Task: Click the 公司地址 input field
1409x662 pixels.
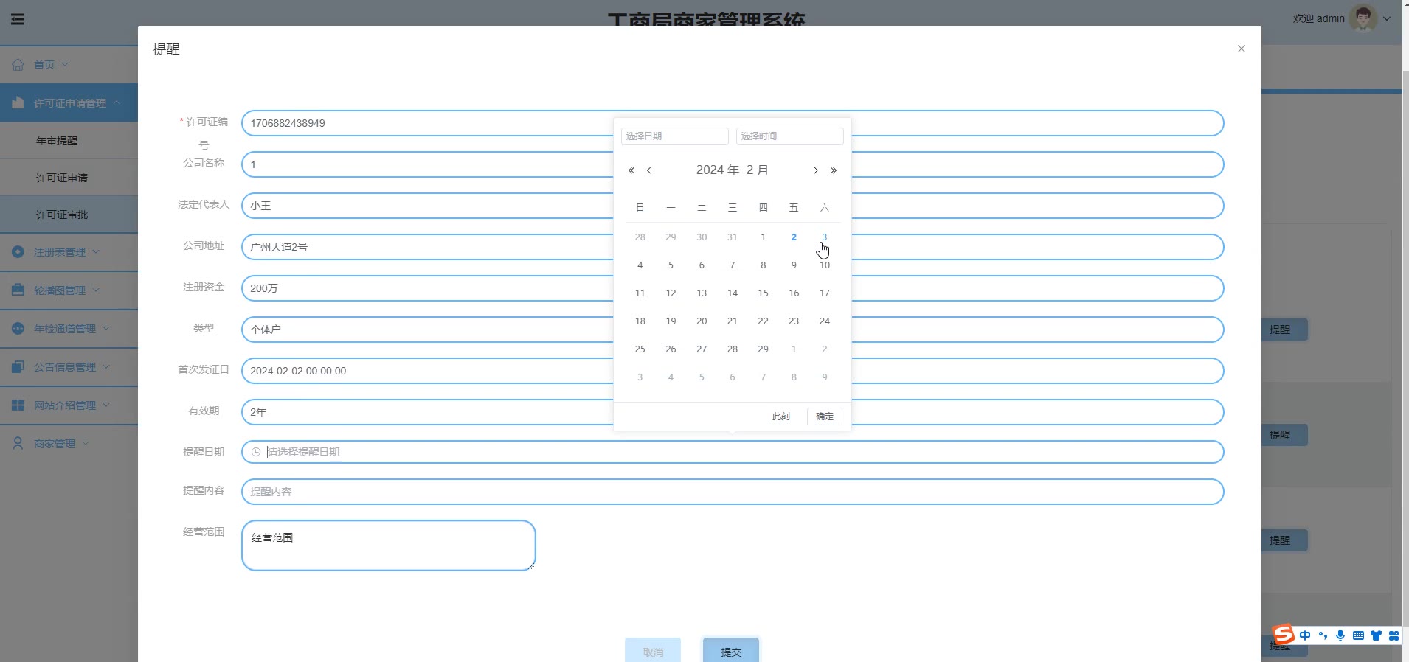Action: point(733,247)
